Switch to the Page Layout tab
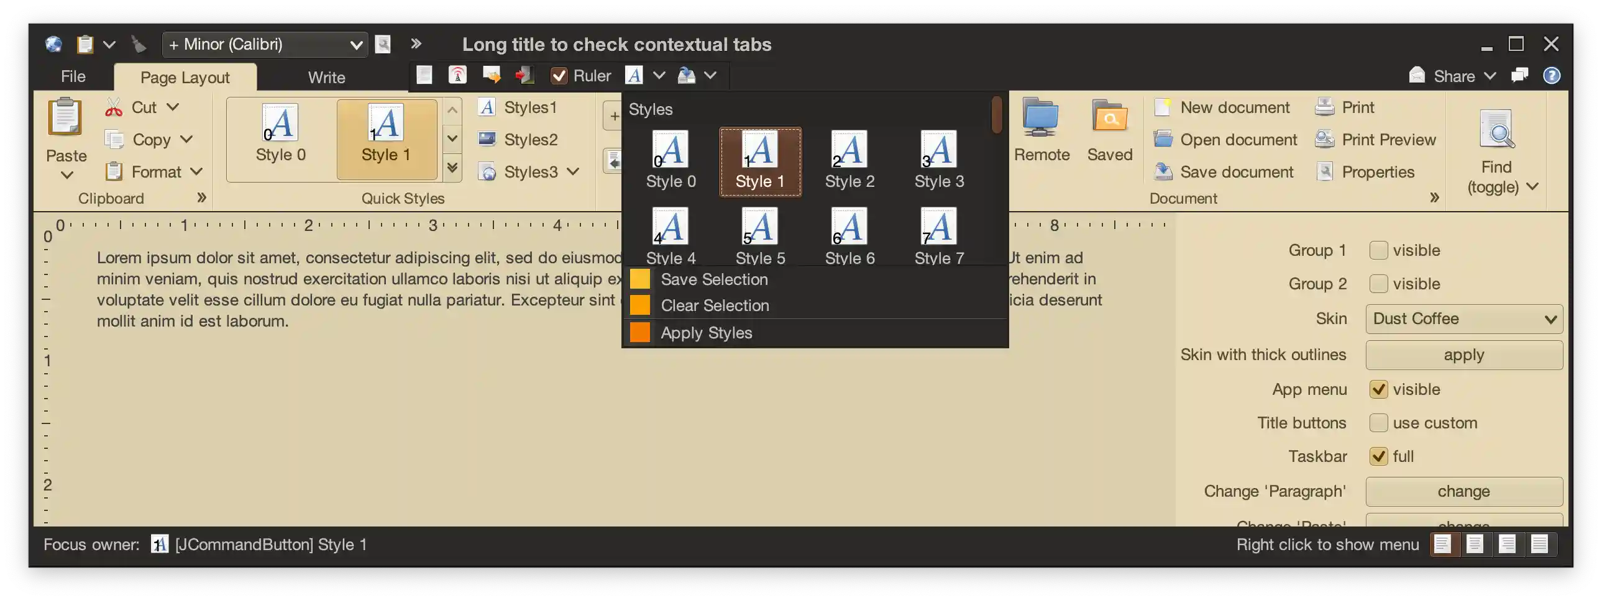 click(185, 78)
